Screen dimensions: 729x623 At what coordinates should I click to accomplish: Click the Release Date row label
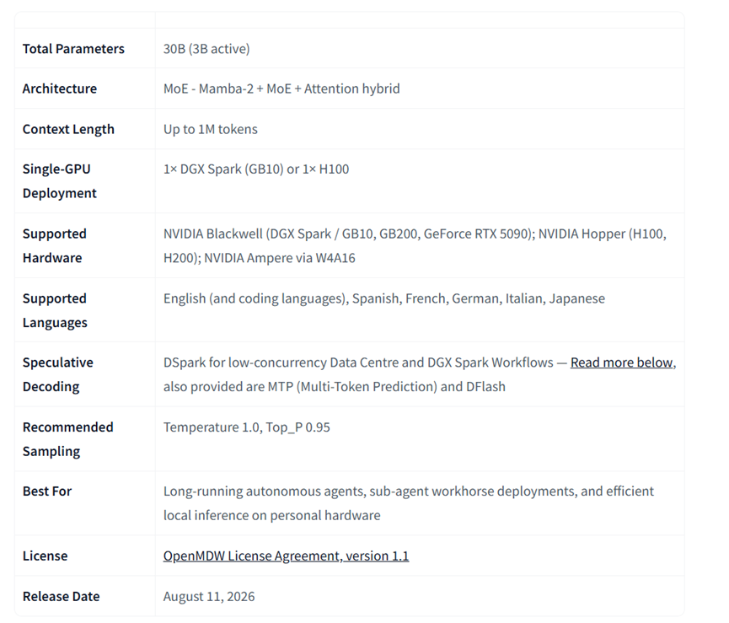click(x=61, y=597)
